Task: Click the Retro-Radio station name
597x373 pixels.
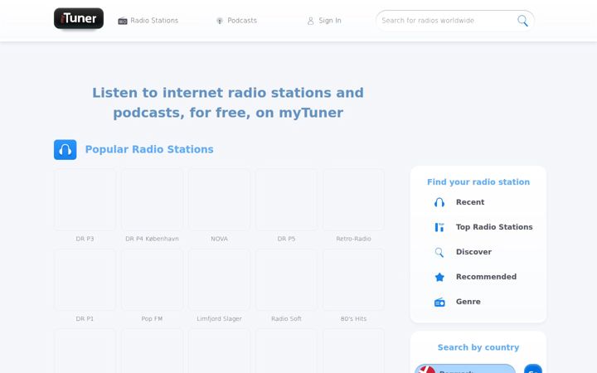Action: (353, 239)
